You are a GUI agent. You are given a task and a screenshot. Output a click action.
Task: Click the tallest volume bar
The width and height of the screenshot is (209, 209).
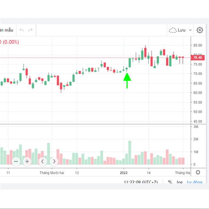pyautogui.click(x=130, y=153)
